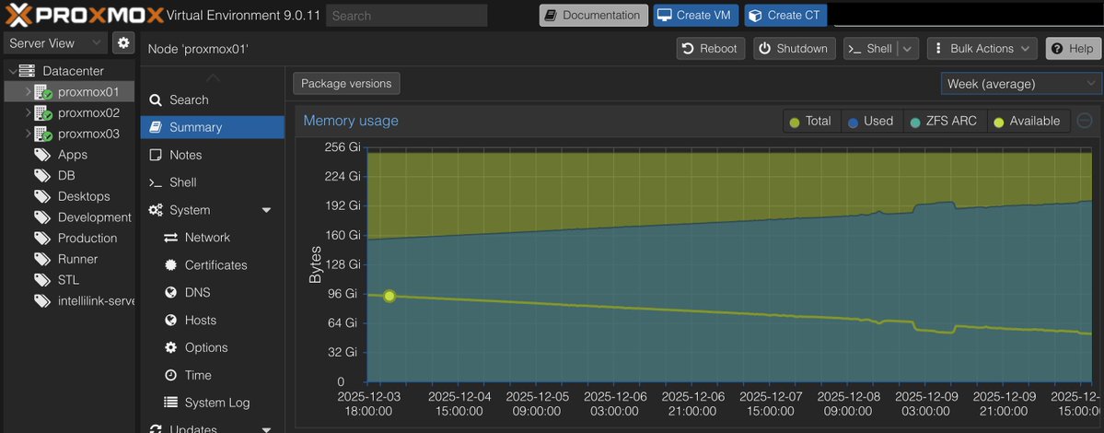1104x433 pixels.
Task: Click the Available data point marker on graph
Action: tap(389, 297)
